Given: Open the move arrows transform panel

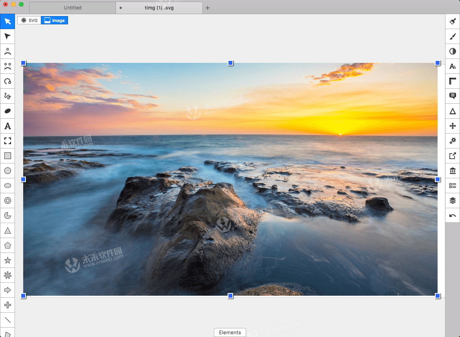Looking at the screenshot, I should point(453,126).
